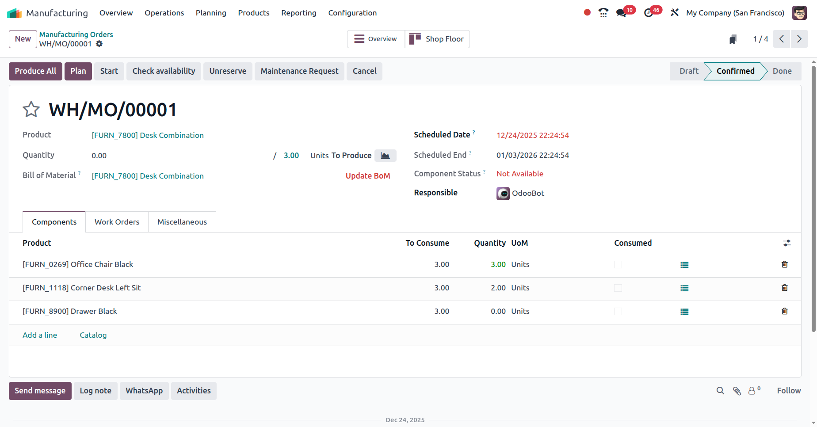Viewport: 817px width, 427px height.
Task: Switch to the Work Orders tab
Action: [x=116, y=221]
